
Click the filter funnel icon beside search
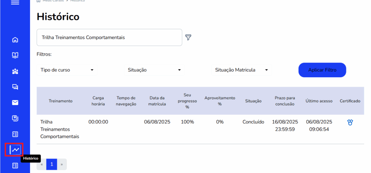pyautogui.click(x=188, y=37)
